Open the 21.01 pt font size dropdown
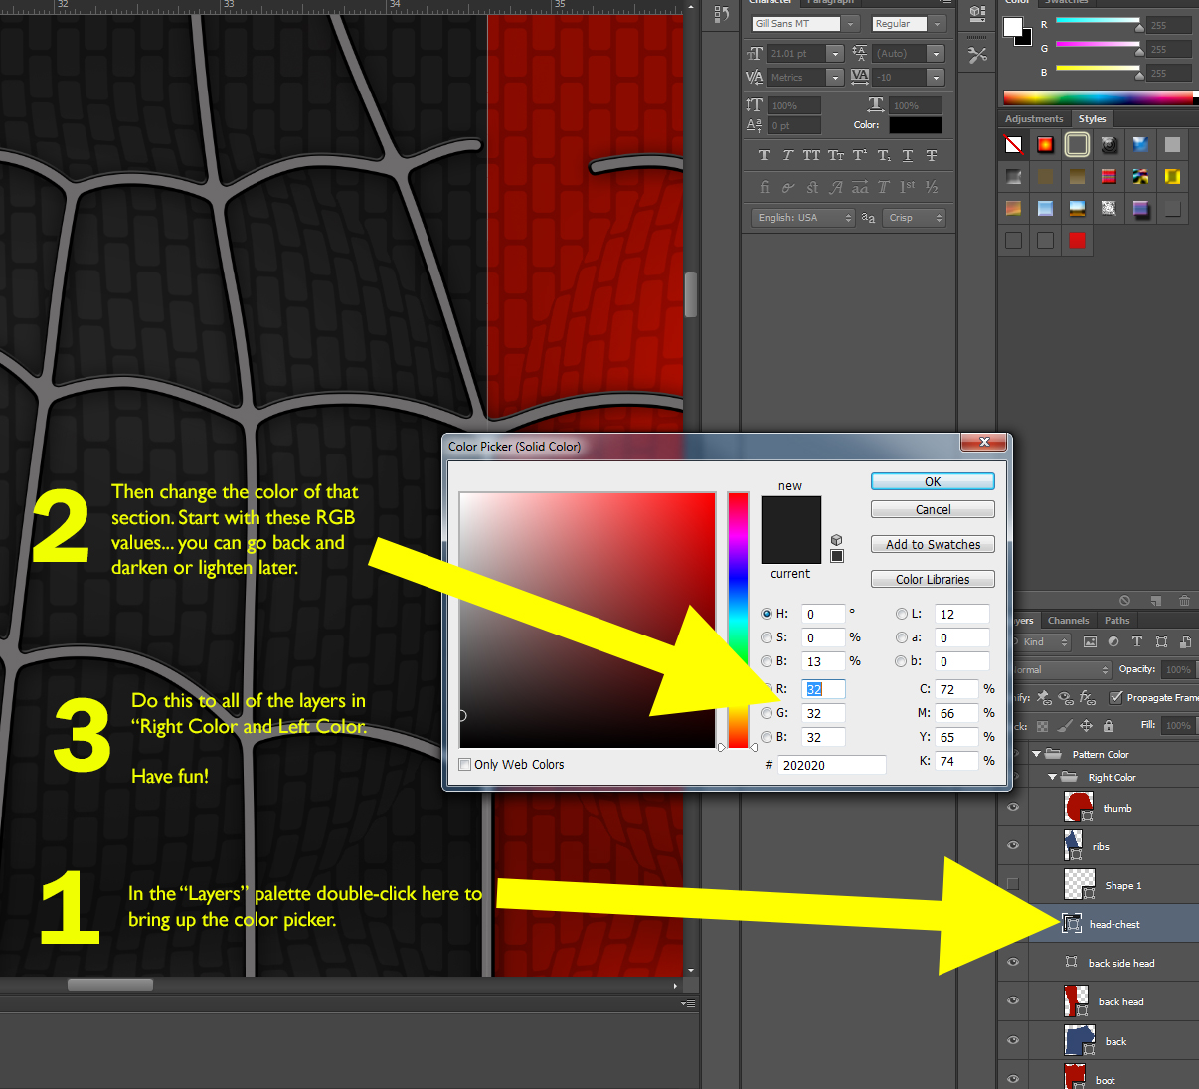1199x1089 pixels. (x=835, y=53)
